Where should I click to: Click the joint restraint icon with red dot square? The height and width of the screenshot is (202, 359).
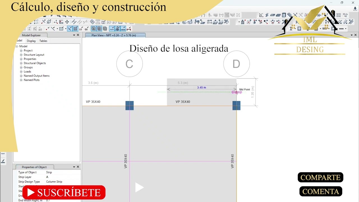[x=248, y=22]
